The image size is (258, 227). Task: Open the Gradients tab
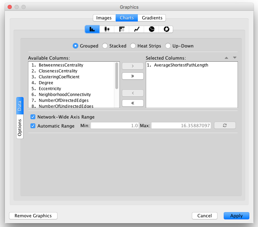(x=152, y=18)
